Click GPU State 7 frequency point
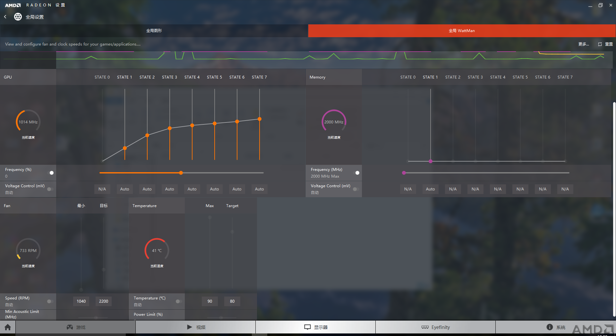The image size is (616, 336). coord(260,119)
